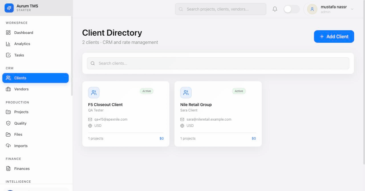Click the "QA Tester" contact name
The width and height of the screenshot is (365, 191).
(96, 110)
